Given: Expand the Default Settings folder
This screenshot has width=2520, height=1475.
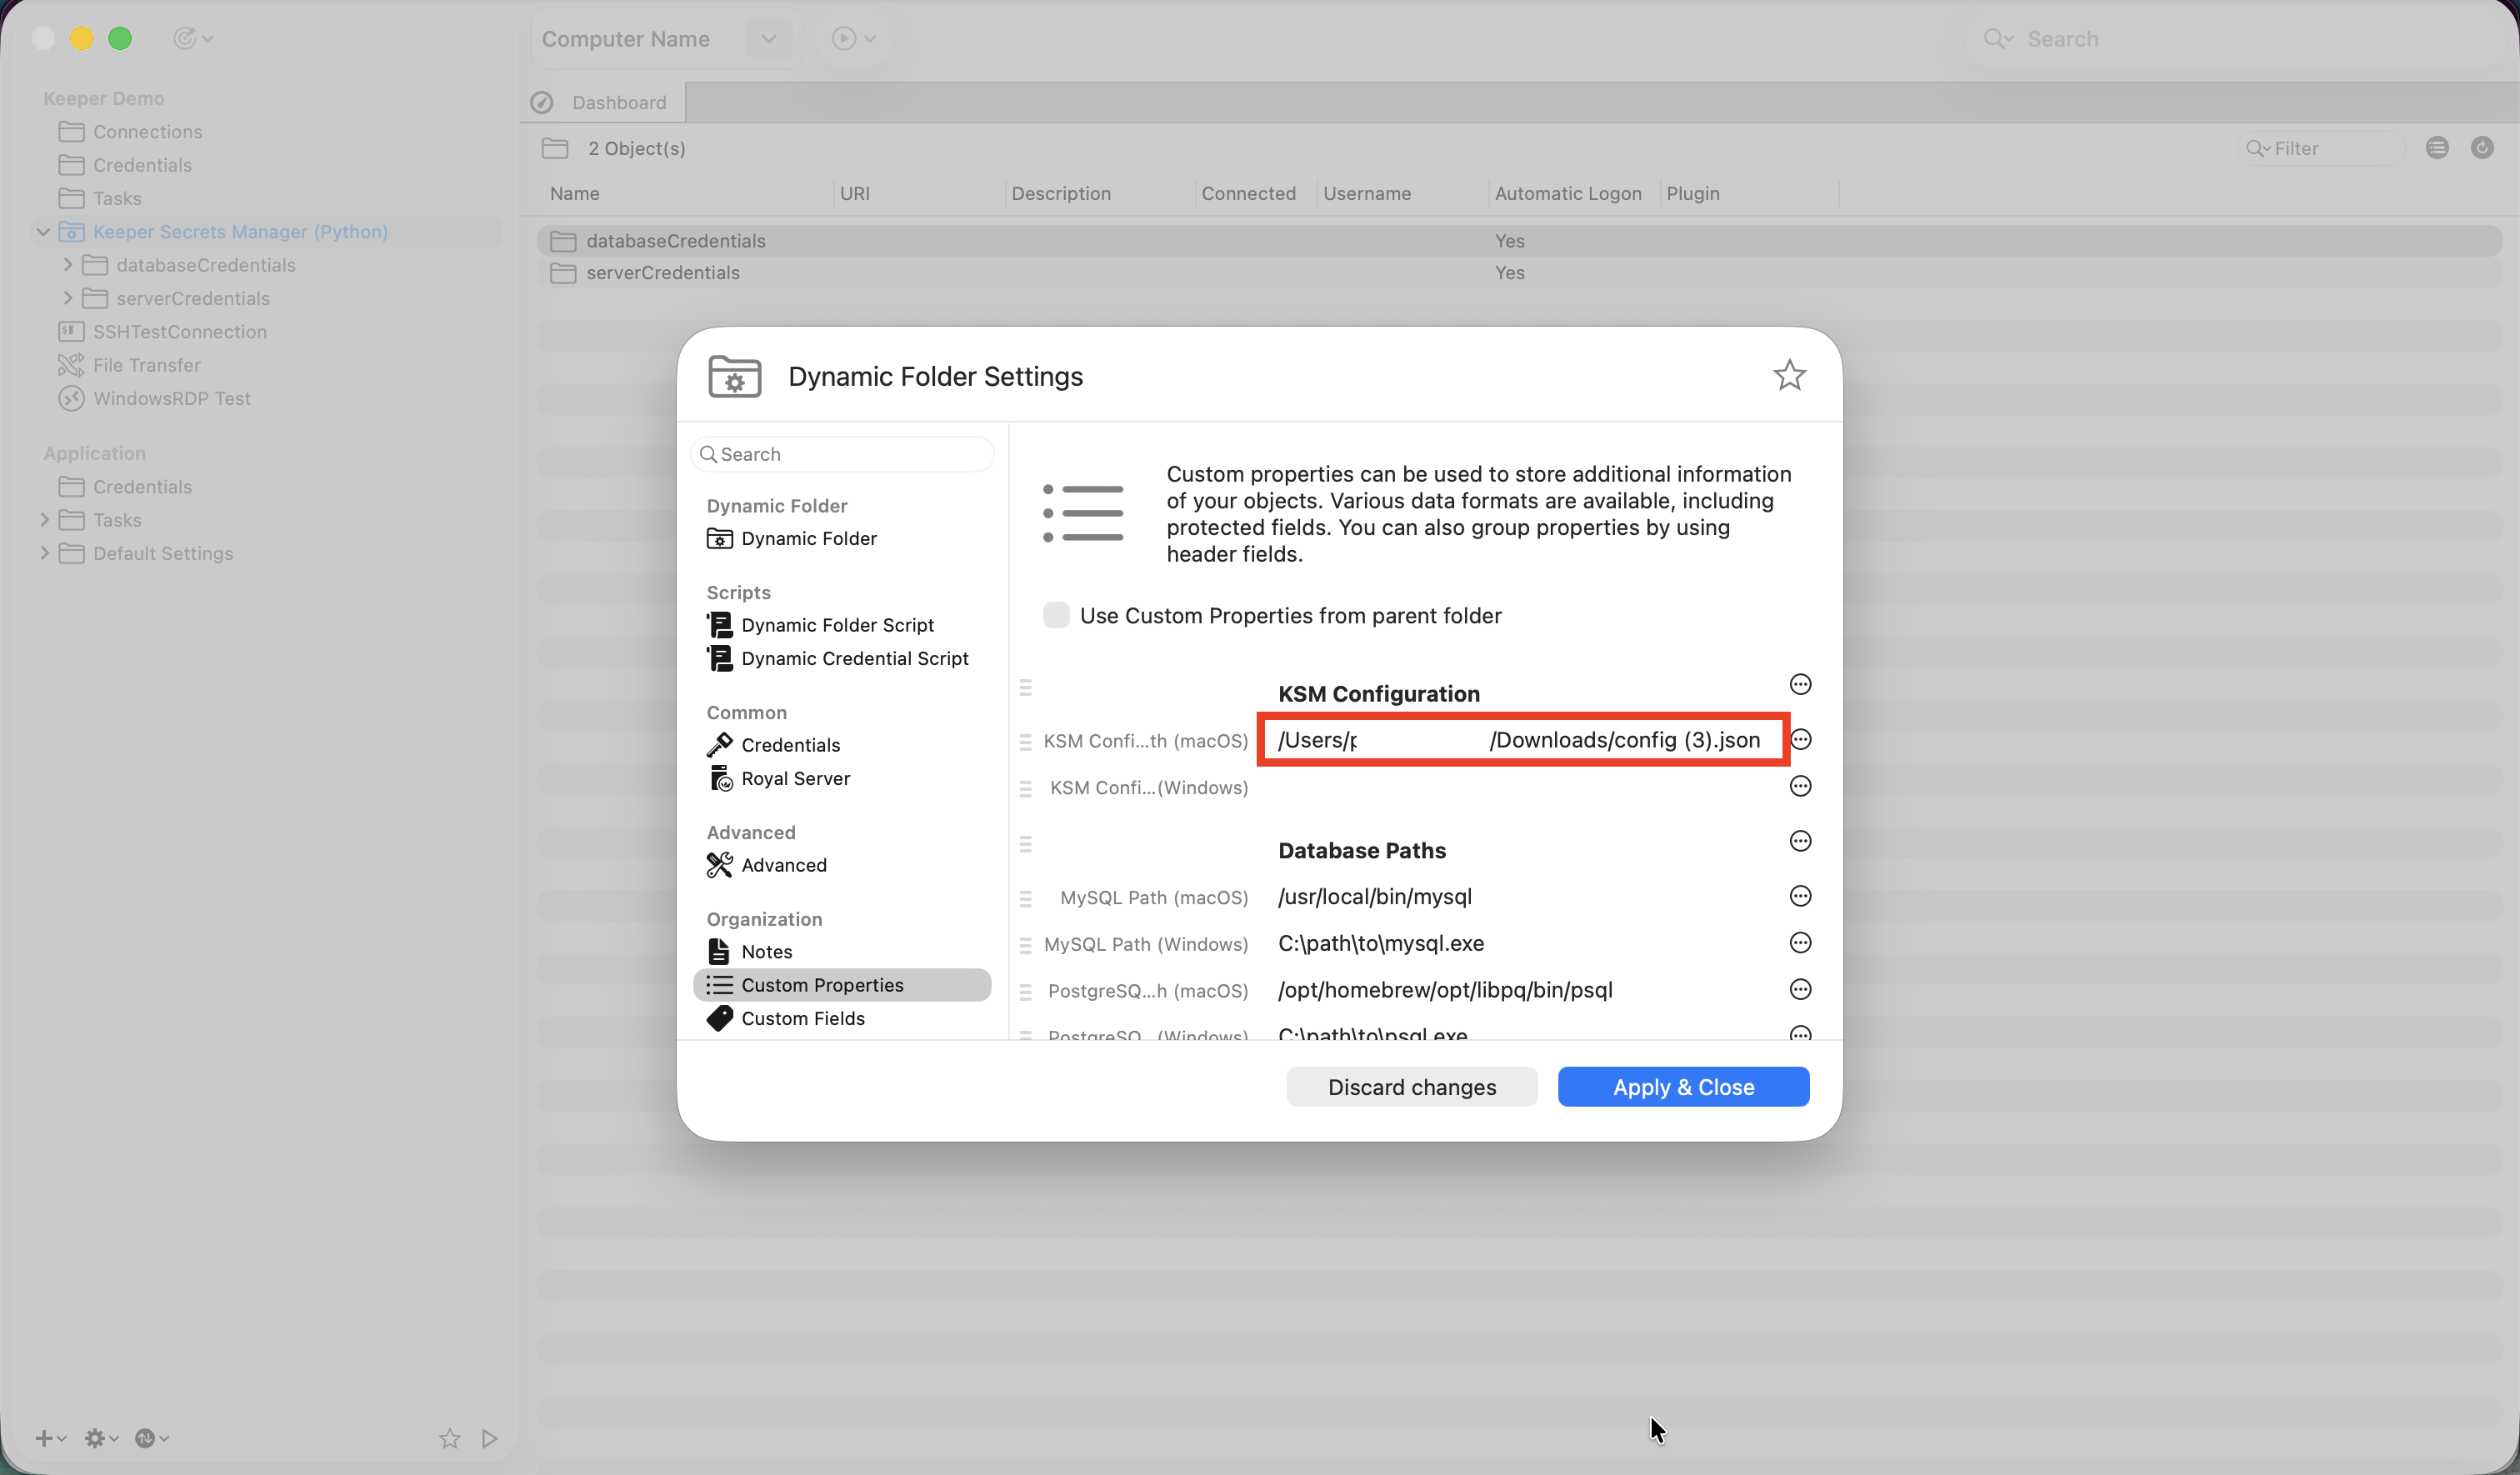Looking at the screenshot, I should point(44,553).
